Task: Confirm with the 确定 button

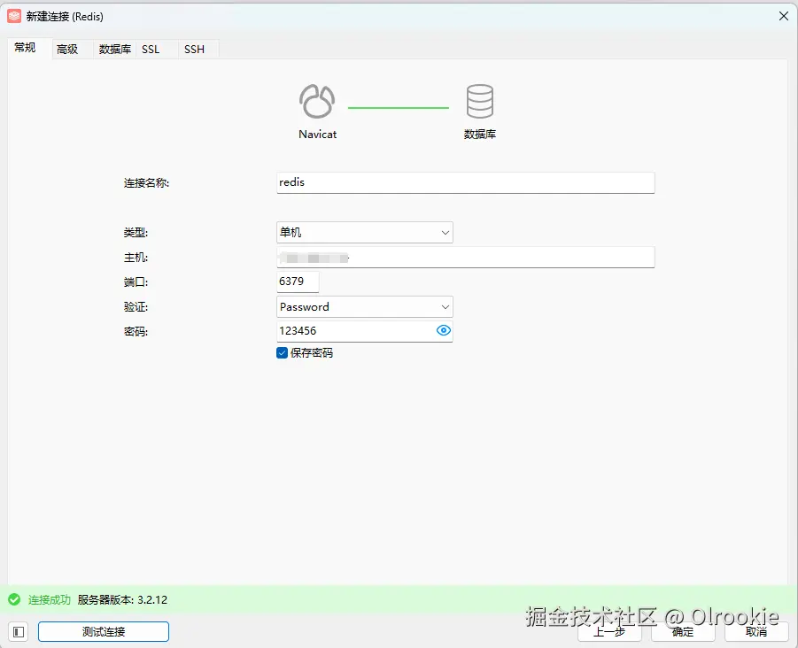Action: pyautogui.click(x=683, y=632)
